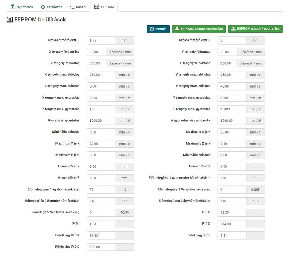Open the Ellenőrzés tab
Image resolution: width=294 pixels, height=256 pixels.
[52, 7]
